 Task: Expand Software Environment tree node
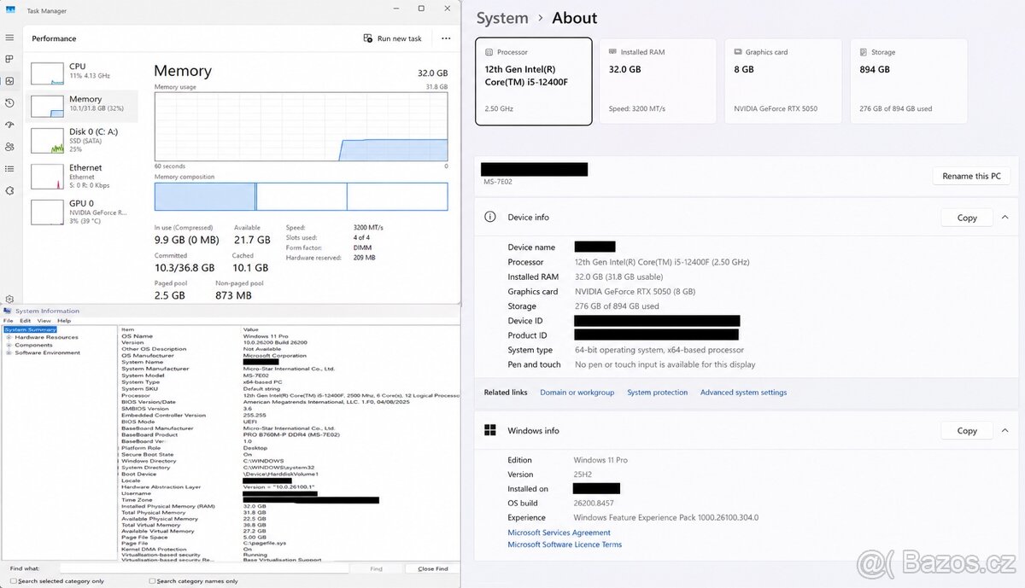(x=9, y=352)
